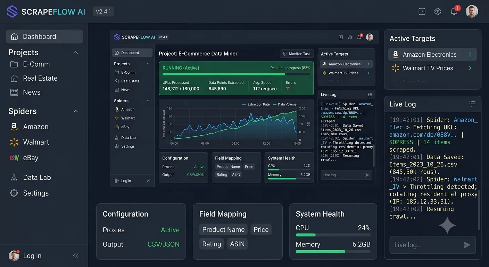Open notifications bell with red badge in main top bar
489x267 pixels.
coord(454,11)
